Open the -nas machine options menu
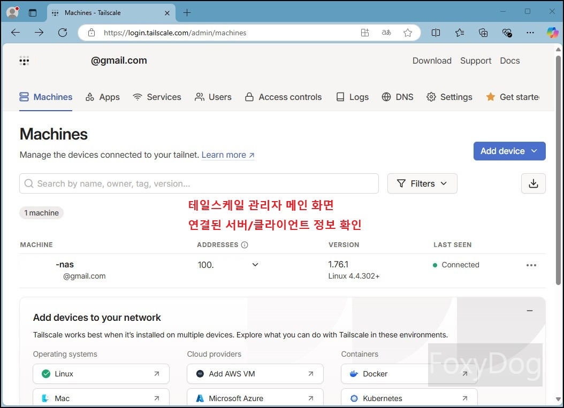This screenshot has height=408, width=564. click(531, 265)
